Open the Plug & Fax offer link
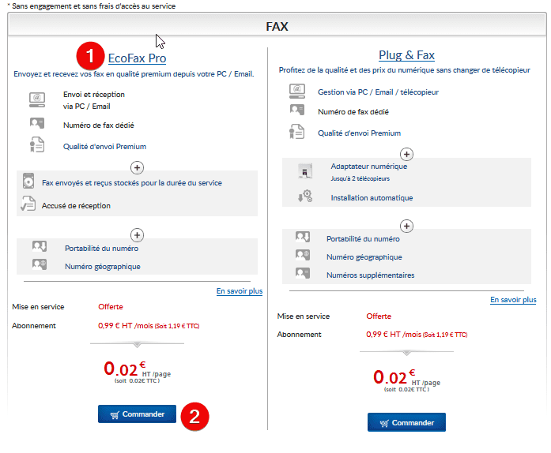 (406, 55)
